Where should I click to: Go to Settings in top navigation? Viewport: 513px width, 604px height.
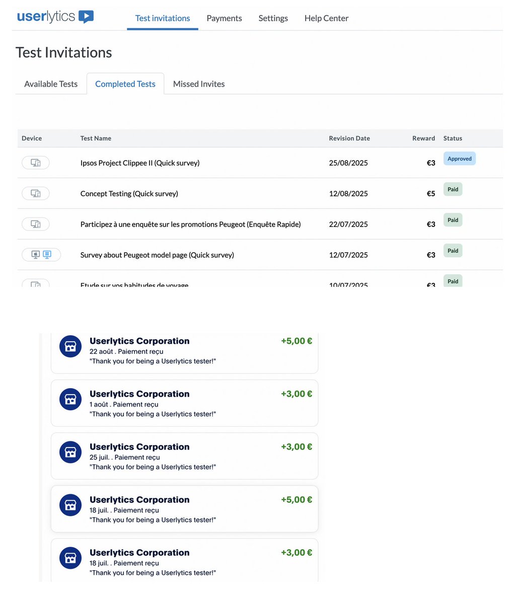[273, 18]
